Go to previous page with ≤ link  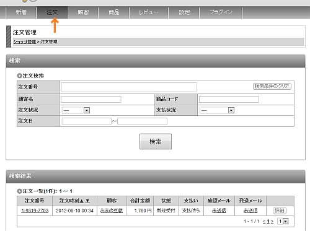point(264,222)
